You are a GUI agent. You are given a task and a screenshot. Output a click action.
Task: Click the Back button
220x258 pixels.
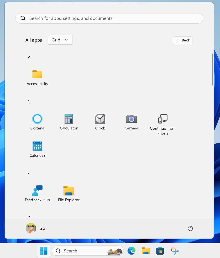pyautogui.click(x=183, y=40)
